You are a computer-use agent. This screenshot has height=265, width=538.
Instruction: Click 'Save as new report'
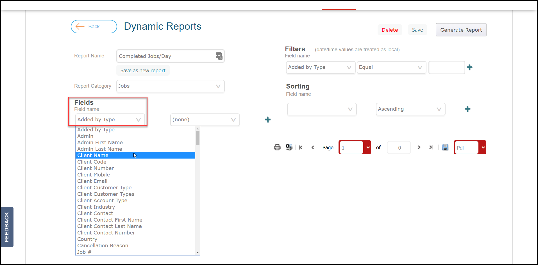pos(143,71)
